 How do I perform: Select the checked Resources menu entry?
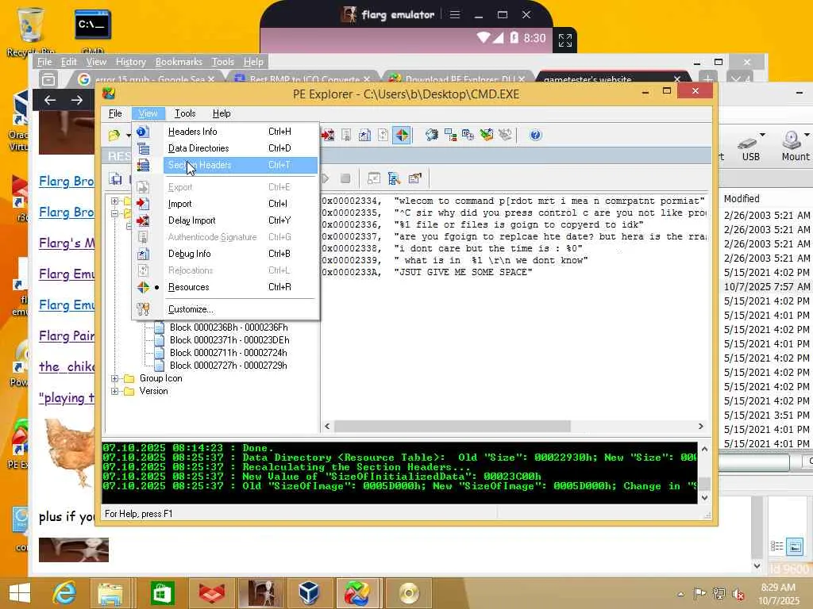tap(189, 287)
